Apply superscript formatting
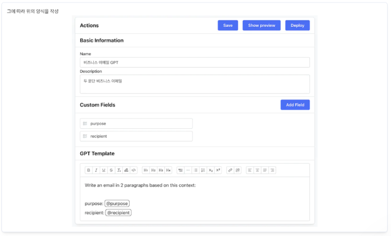 218,170
